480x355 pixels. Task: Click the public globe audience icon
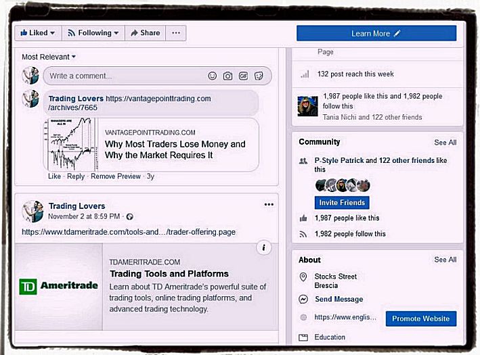[130, 217]
